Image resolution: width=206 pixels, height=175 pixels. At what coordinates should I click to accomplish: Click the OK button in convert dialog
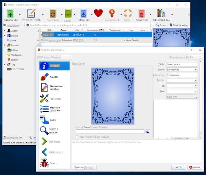point(179,167)
